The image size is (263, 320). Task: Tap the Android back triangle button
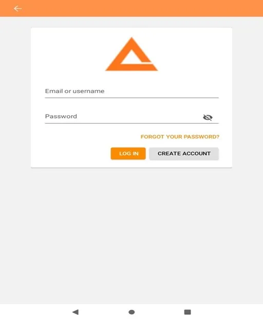pyautogui.click(x=76, y=312)
